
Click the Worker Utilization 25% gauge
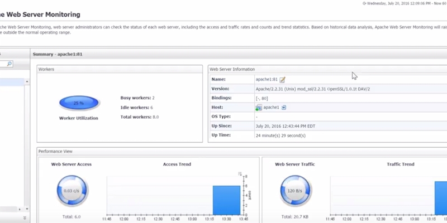79,103
